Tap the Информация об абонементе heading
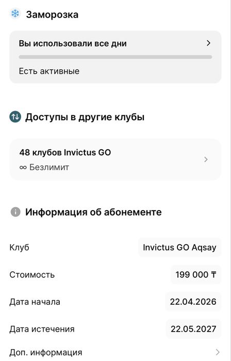 [93, 212]
